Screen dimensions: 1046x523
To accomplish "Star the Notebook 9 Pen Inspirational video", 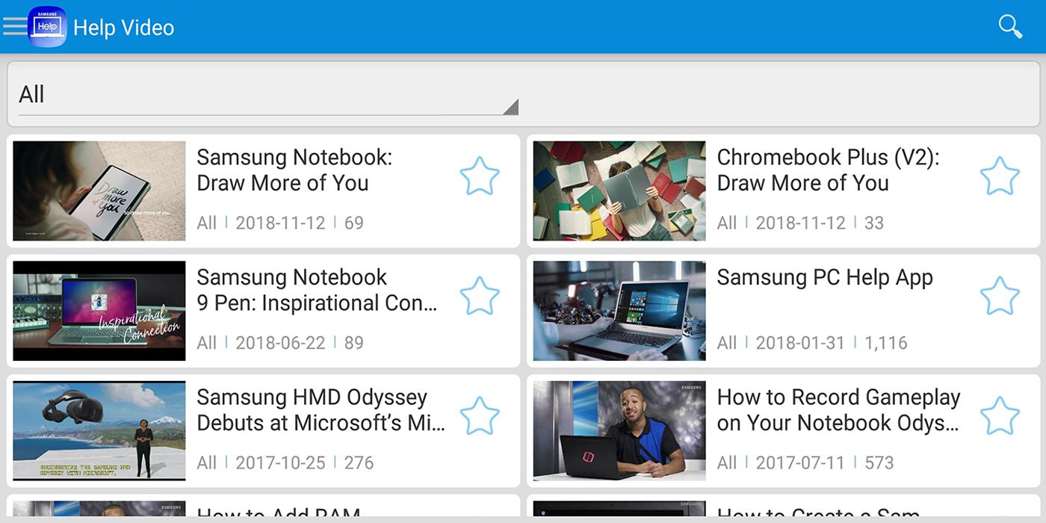I will coord(479,296).
